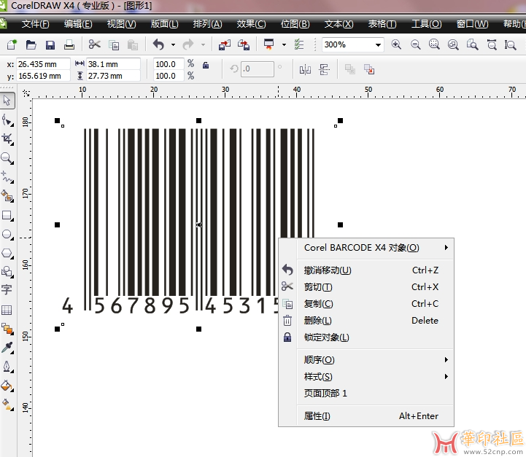Click the x position field 26.435 mm
526x457 pixels.
[43, 64]
